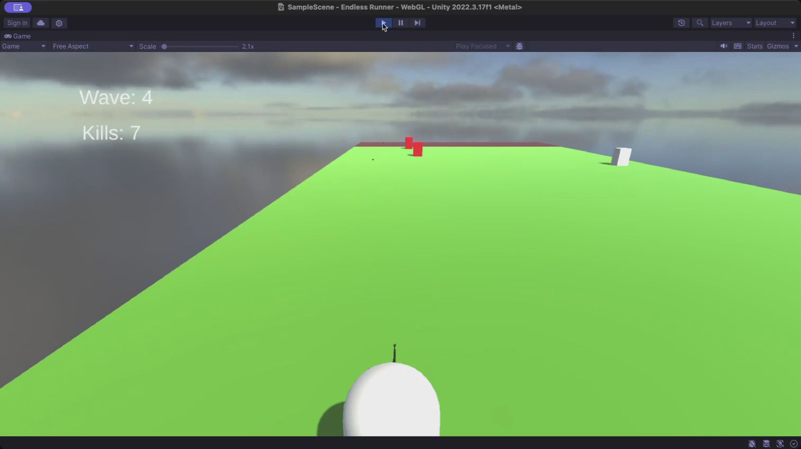Expand the Free Aspect dropdown
801x449 pixels.
pyautogui.click(x=92, y=46)
